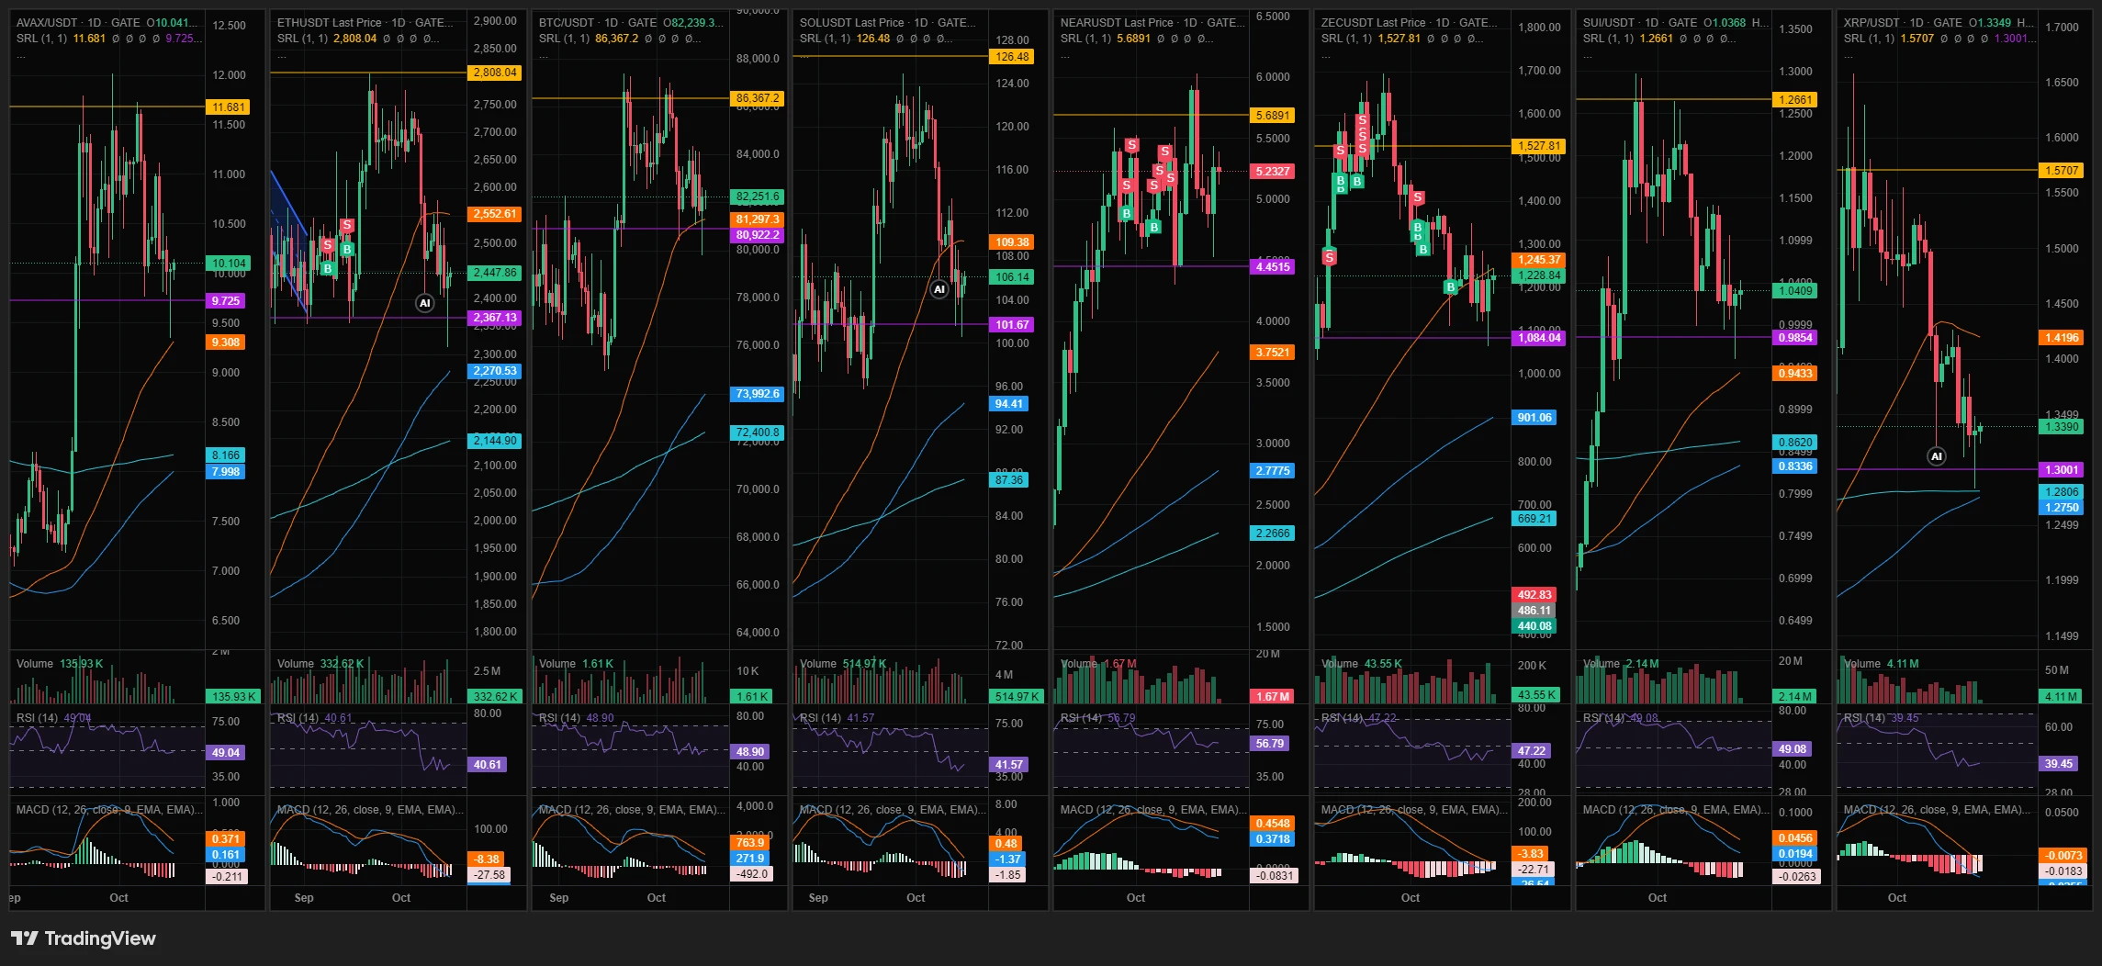Expand the collapsed legend dots in BTC/USDT chart
Image resolution: width=2102 pixels, height=966 pixels.
pyautogui.click(x=544, y=55)
